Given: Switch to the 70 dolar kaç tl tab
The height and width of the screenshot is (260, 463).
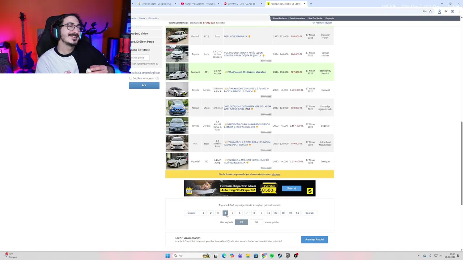Looking at the screenshot, I should [156, 4].
